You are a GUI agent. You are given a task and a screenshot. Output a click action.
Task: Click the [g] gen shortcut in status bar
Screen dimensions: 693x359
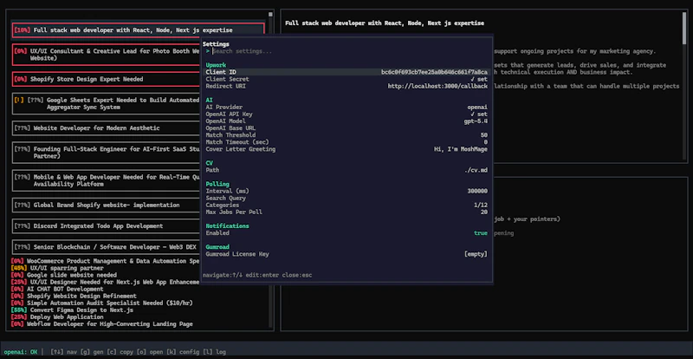(x=92, y=352)
